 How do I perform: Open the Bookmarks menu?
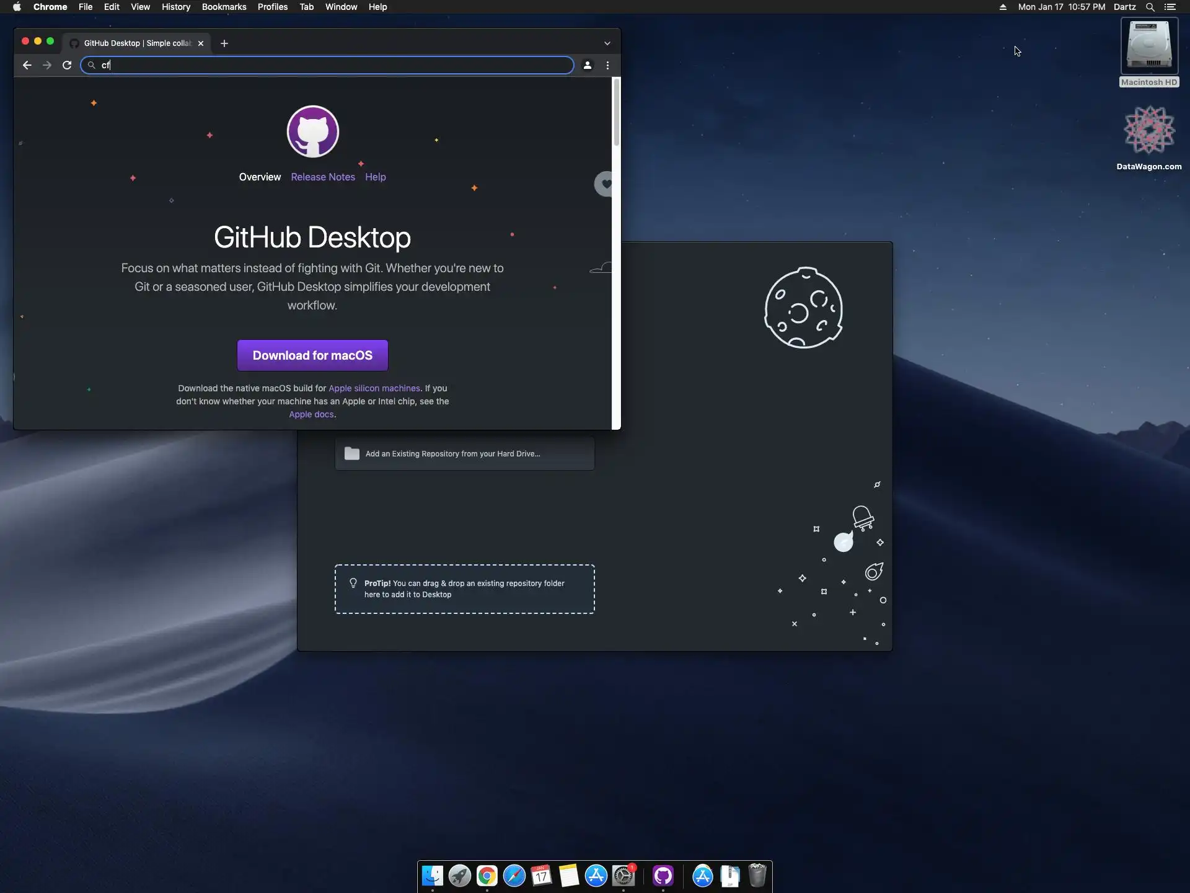coord(224,7)
